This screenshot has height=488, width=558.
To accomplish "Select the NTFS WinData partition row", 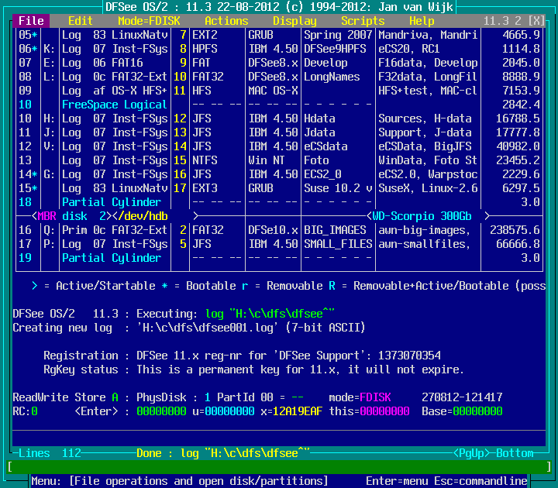I will tap(279, 160).
